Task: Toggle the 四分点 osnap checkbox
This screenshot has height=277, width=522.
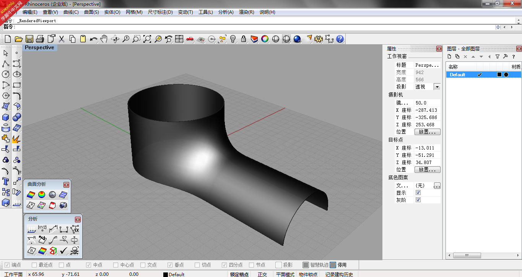Action: pos(224,265)
